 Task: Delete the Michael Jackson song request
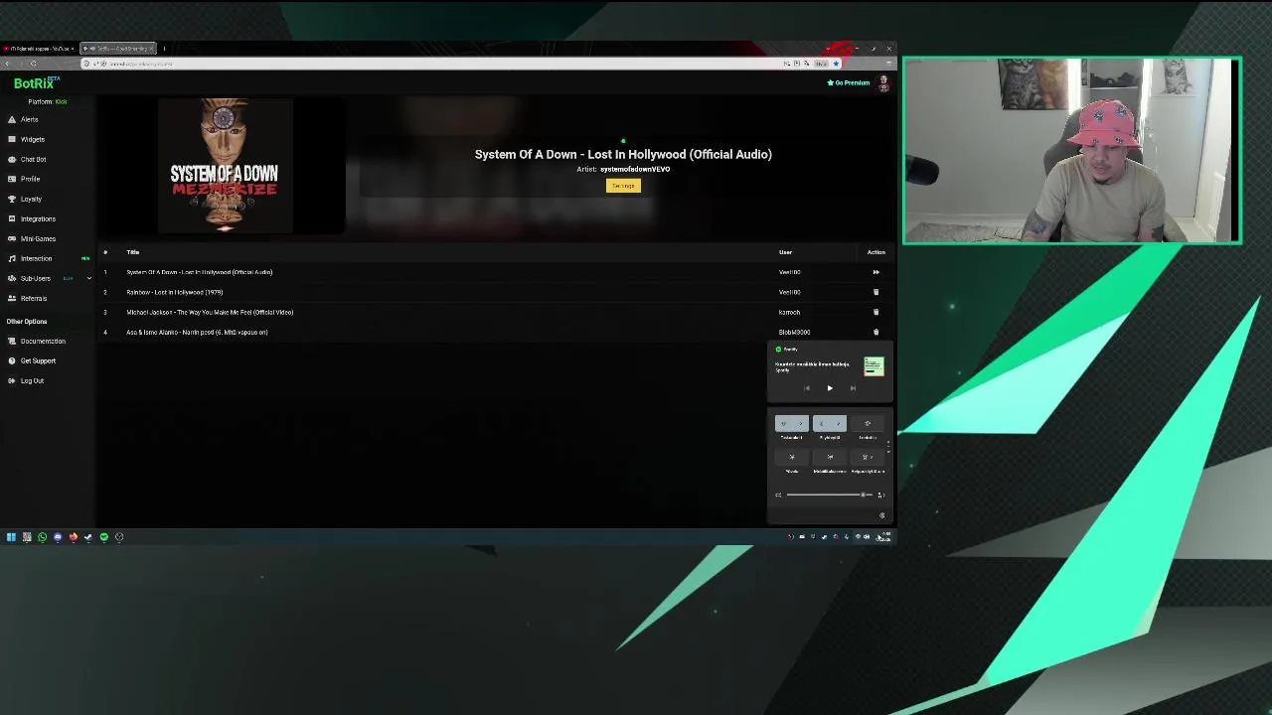coord(875,312)
